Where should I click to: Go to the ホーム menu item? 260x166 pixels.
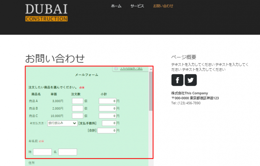[116, 6]
